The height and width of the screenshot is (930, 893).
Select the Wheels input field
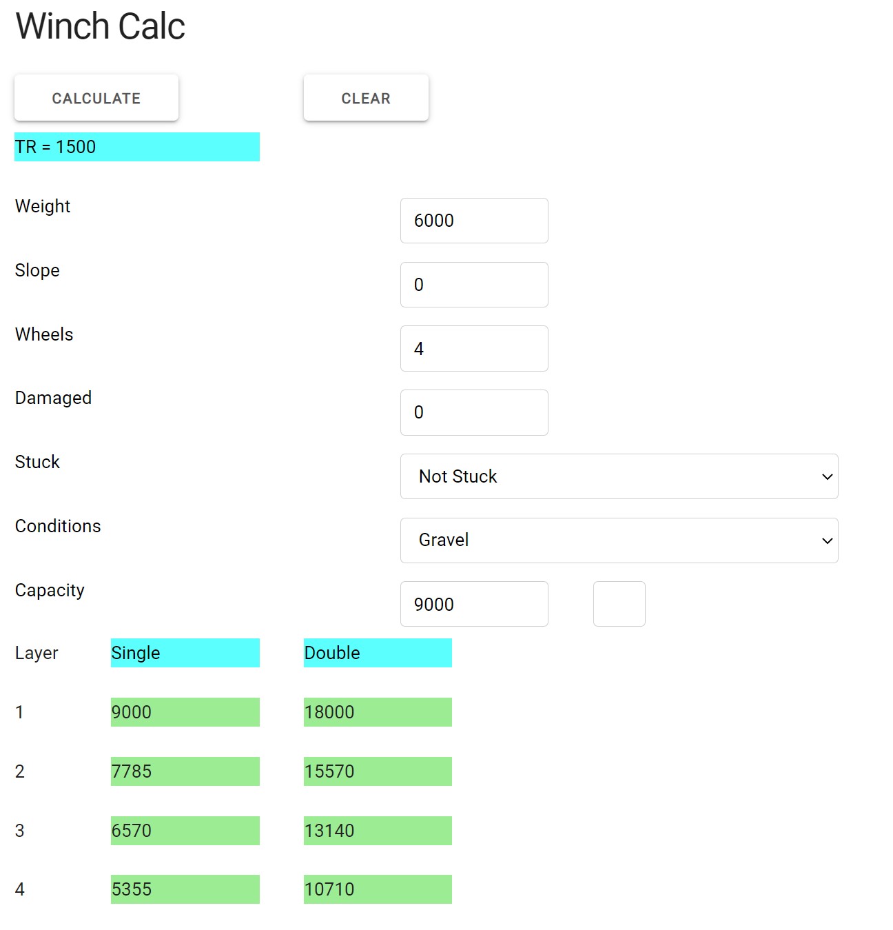474,349
